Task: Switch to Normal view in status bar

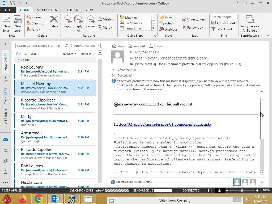Action: 210,190
